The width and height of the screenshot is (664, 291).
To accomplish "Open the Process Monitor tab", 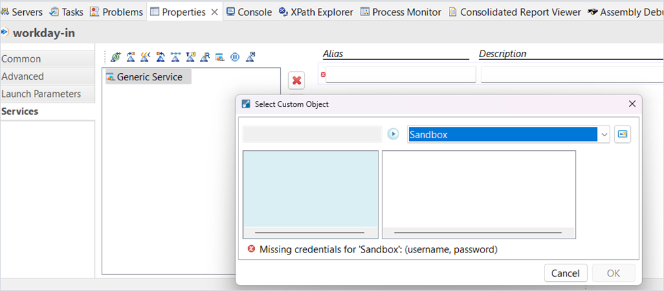I will [x=401, y=12].
